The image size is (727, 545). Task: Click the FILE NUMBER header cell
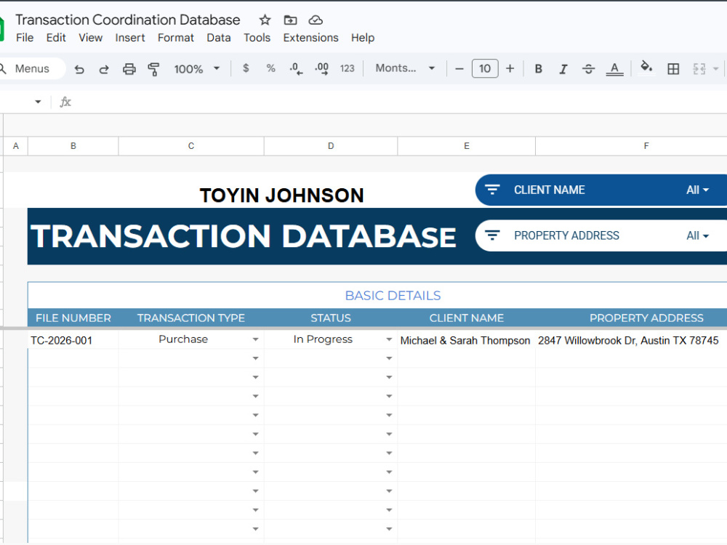(73, 318)
